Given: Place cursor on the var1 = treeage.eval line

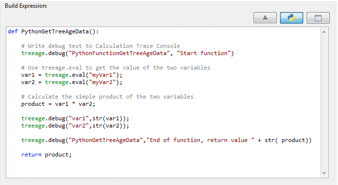Looking at the screenshot, I should tap(71, 75).
